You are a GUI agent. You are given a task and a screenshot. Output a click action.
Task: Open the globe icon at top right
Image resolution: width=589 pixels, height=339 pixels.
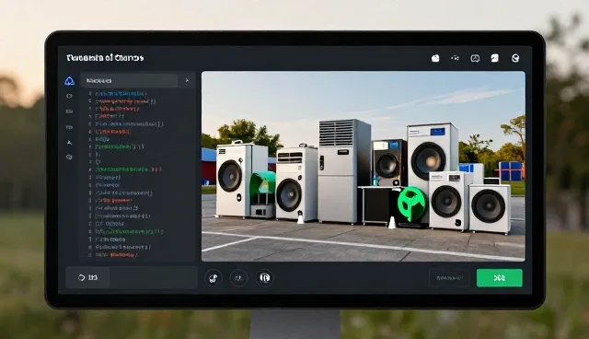coord(515,58)
